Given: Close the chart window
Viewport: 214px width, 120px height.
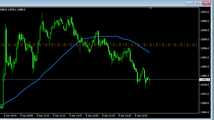Looking at the screenshot, I should (206, 3).
